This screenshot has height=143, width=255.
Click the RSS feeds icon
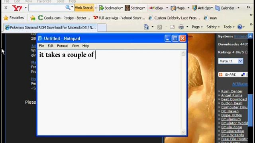pos(159,27)
